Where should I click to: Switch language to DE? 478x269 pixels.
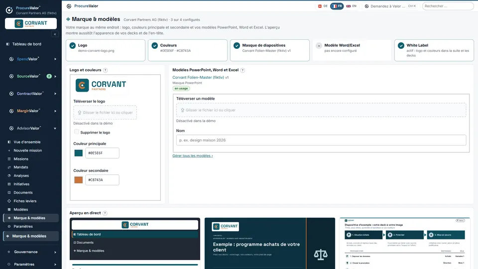(x=323, y=6)
